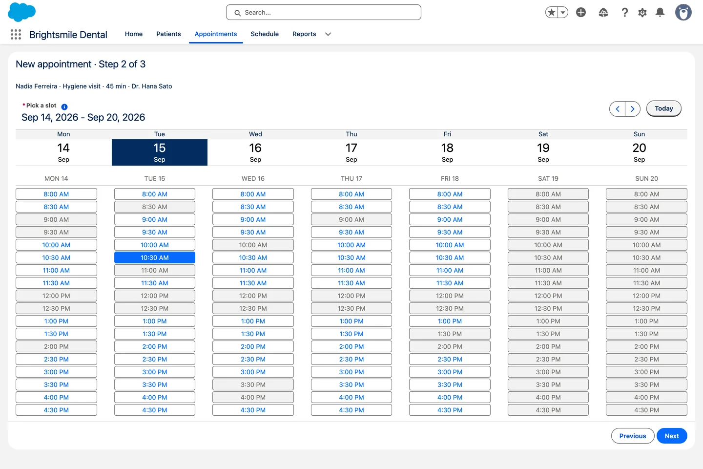Pick the Tuesday 9:00 AM slot
Viewport: 703px width, 469px height.
(155, 219)
